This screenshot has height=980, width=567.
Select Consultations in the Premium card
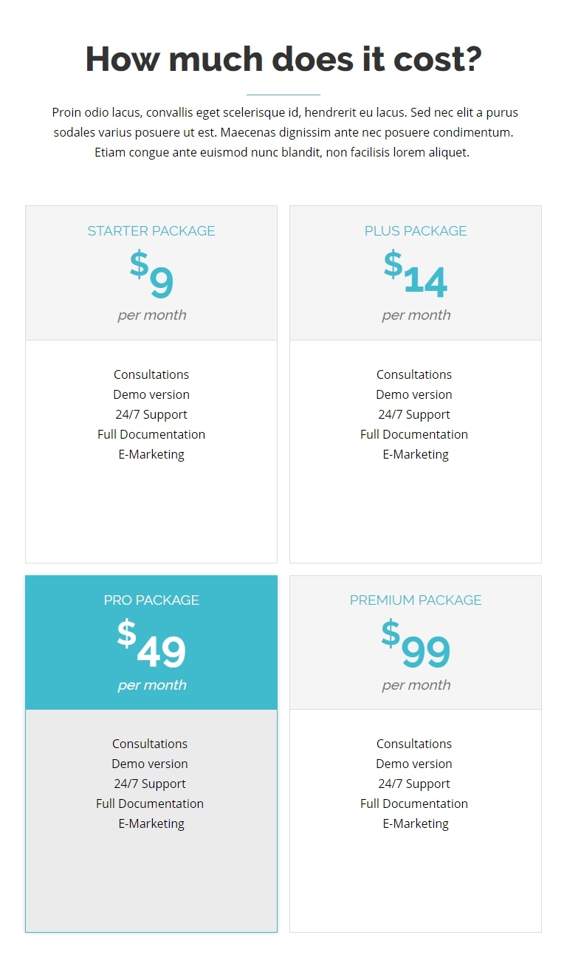coord(414,744)
